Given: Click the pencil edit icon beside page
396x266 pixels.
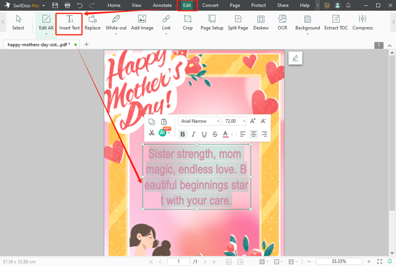Looking at the screenshot, I should pyautogui.click(x=295, y=58).
